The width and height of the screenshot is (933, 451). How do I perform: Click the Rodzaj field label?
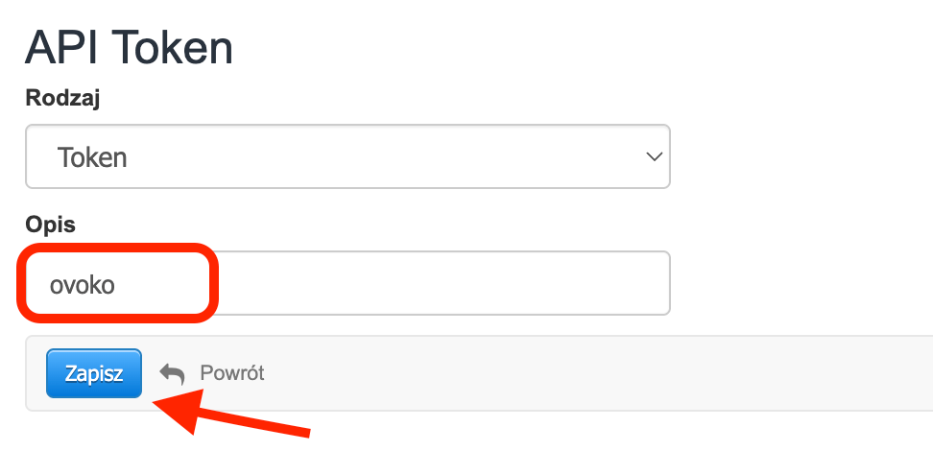click(x=62, y=98)
